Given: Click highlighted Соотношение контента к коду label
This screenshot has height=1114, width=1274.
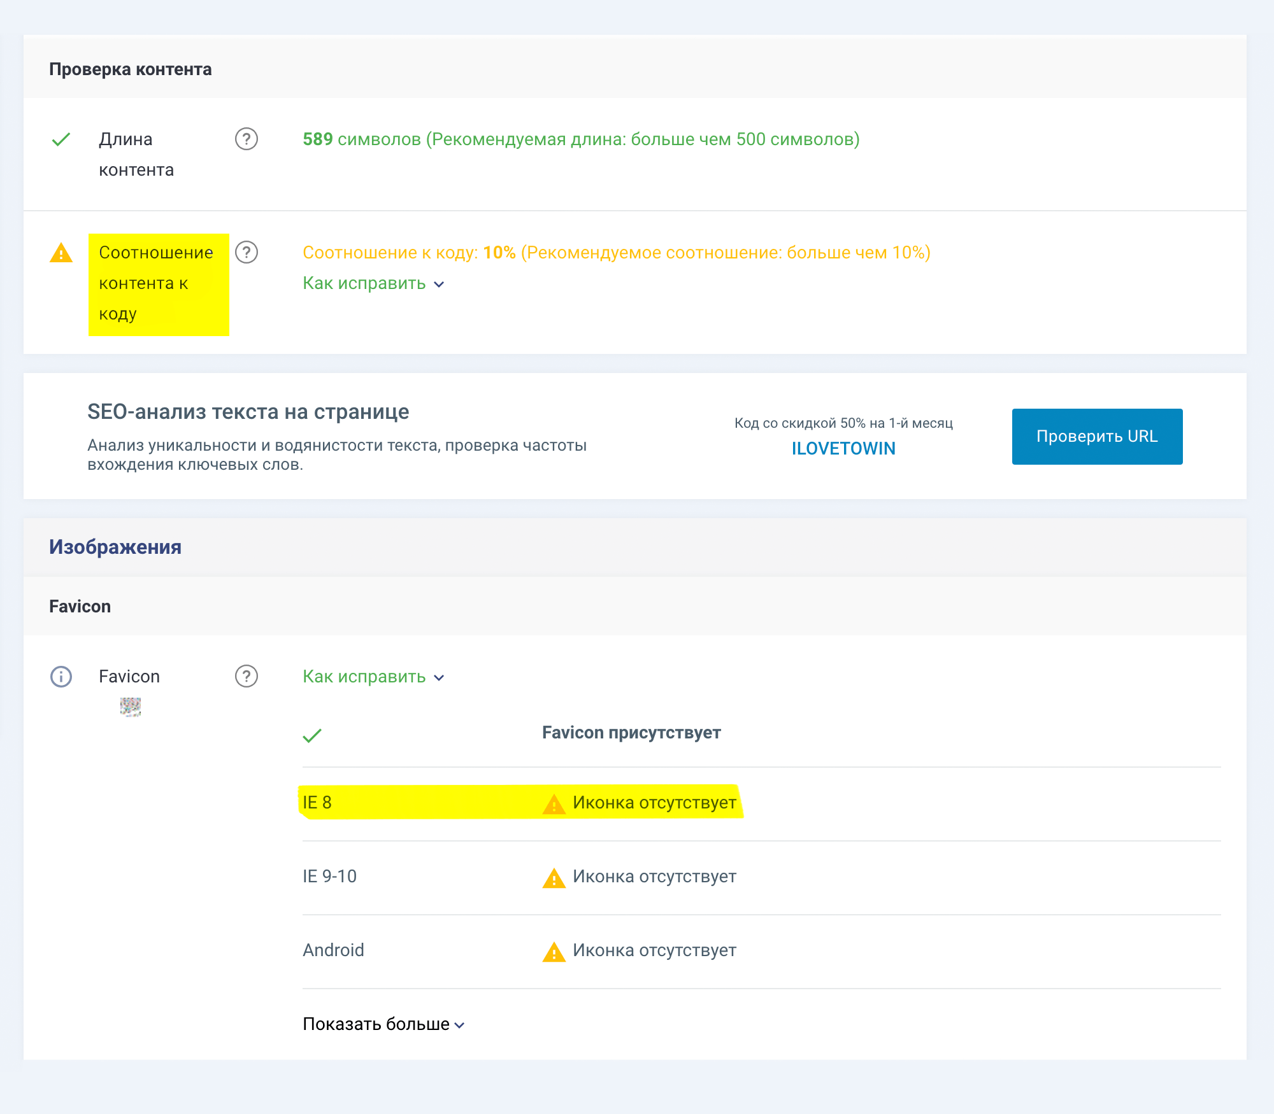Looking at the screenshot, I should pos(159,284).
